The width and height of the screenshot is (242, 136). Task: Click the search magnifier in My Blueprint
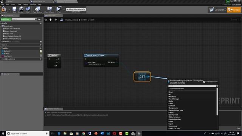(x=36, y=19)
